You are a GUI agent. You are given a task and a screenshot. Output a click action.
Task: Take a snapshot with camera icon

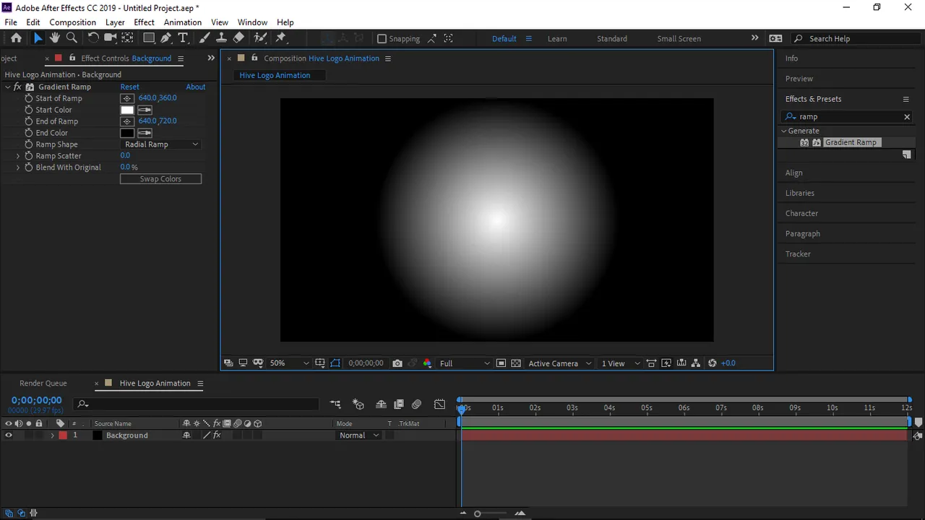[397, 363]
